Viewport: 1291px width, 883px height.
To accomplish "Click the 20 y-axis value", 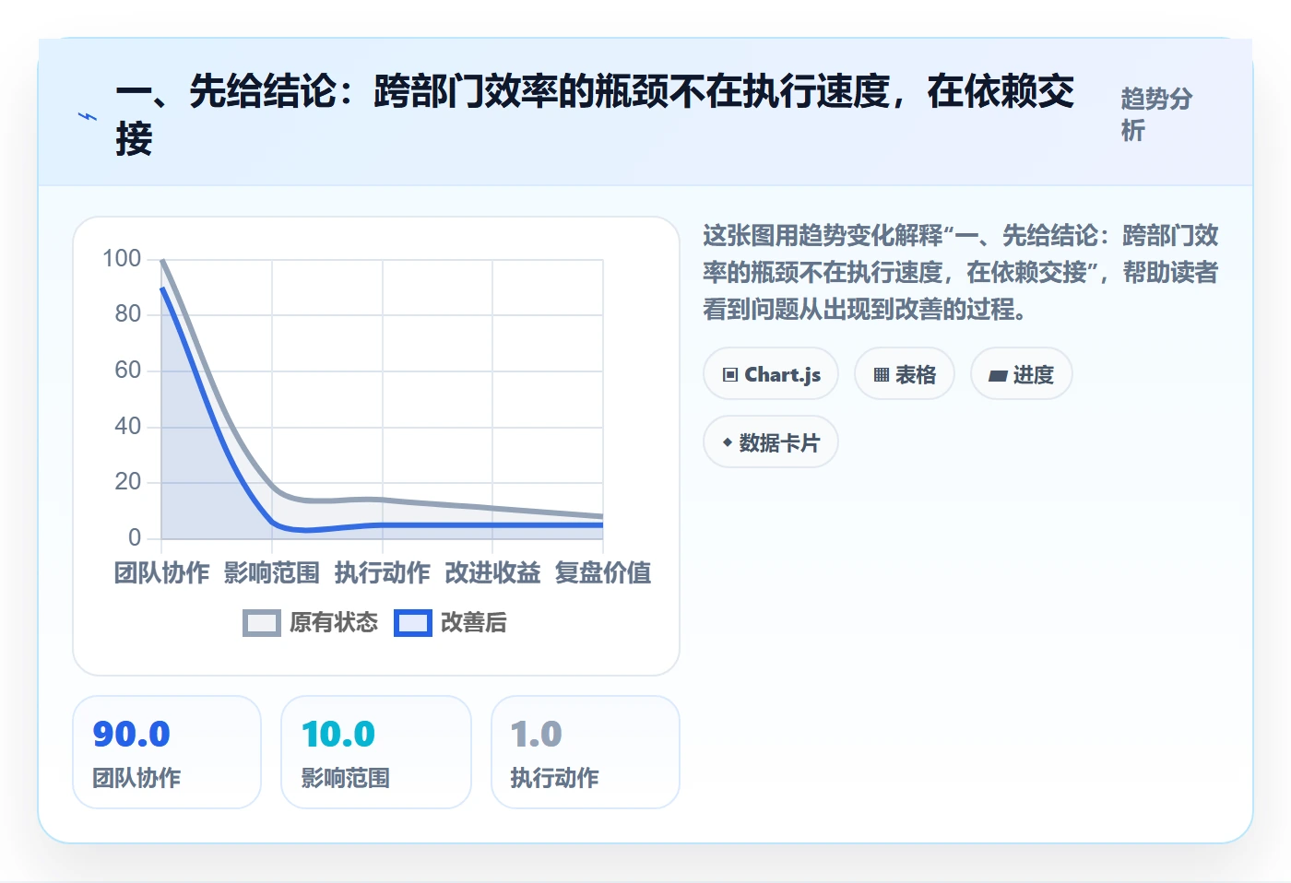I will click(x=128, y=481).
